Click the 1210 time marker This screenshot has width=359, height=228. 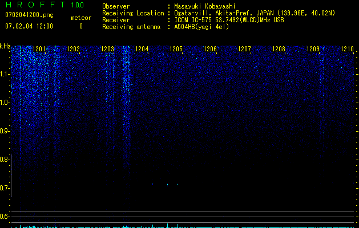tap(348, 49)
